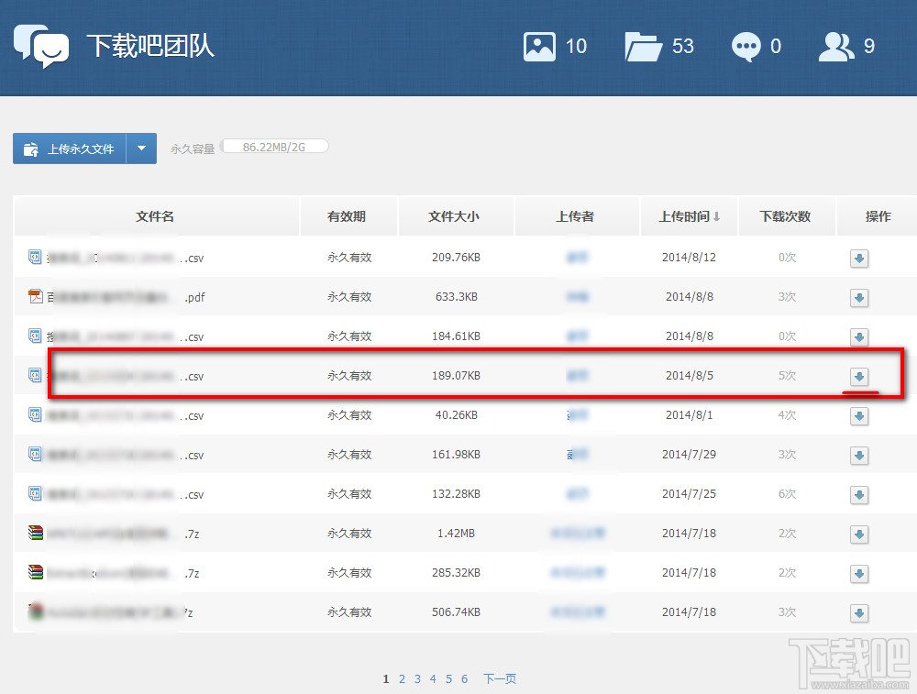Click the 文件名 column header
This screenshot has width=917, height=694.
click(x=154, y=215)
